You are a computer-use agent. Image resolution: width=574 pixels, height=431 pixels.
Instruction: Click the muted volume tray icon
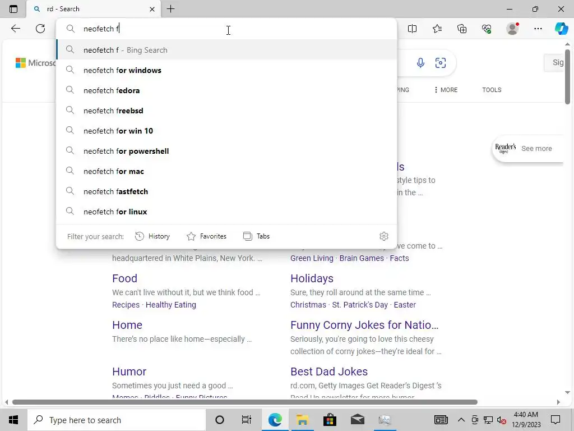pos(502,420)
